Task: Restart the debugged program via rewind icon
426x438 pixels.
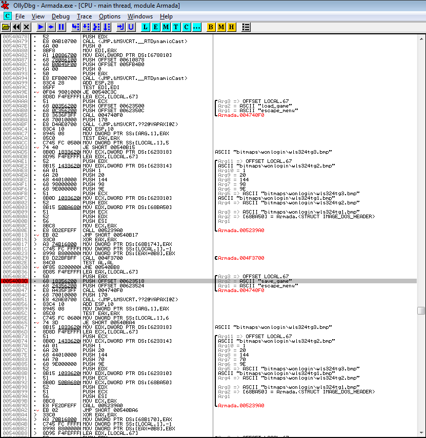Action: point(16,27)
